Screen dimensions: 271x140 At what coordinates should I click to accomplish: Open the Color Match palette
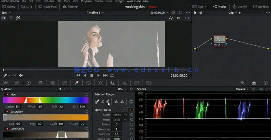point(17,83)
